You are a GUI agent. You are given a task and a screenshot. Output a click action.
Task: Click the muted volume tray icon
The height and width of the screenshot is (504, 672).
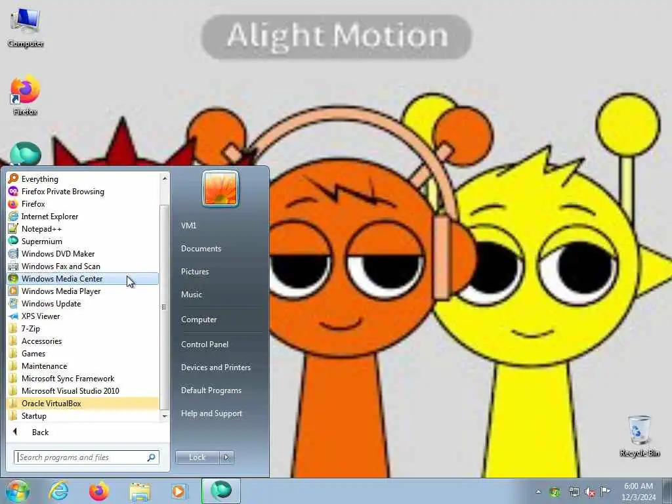[x=590, y=492]
